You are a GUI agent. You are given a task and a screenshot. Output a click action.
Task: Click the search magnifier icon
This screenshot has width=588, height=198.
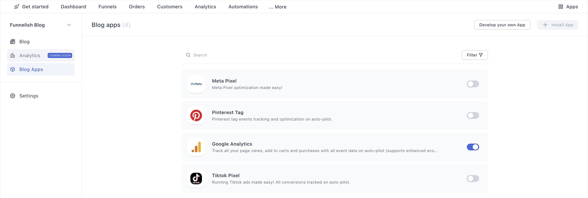[188, 55]
